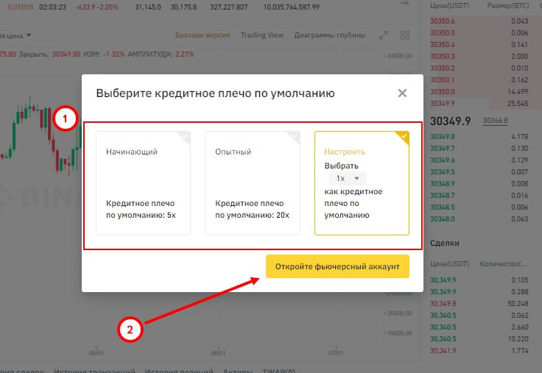Screen dimensions: 542x373
Task: Open the Активы tab
Action: 236,370
